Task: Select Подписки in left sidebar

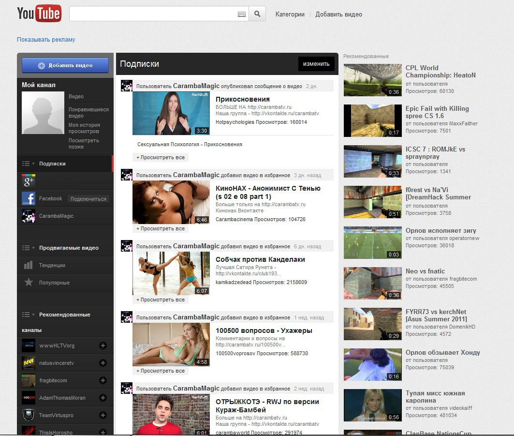Action: tap(52, 164)
